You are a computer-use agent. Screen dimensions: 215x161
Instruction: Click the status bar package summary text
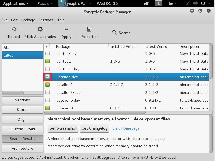89,157
